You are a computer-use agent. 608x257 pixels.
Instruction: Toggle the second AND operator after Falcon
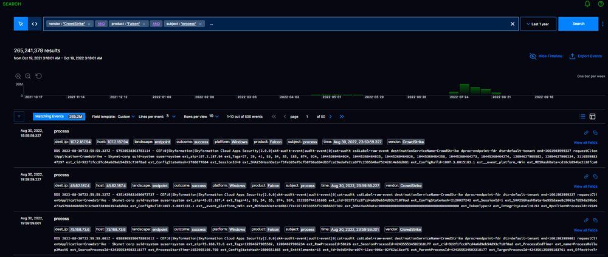pos(156,24)
